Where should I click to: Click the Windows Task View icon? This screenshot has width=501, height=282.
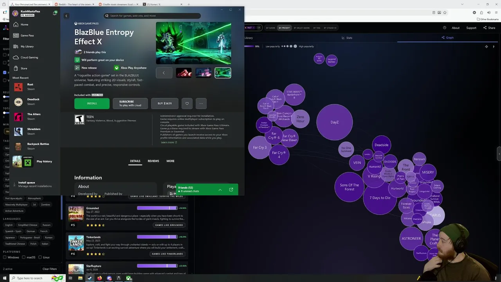coord(70,278)
